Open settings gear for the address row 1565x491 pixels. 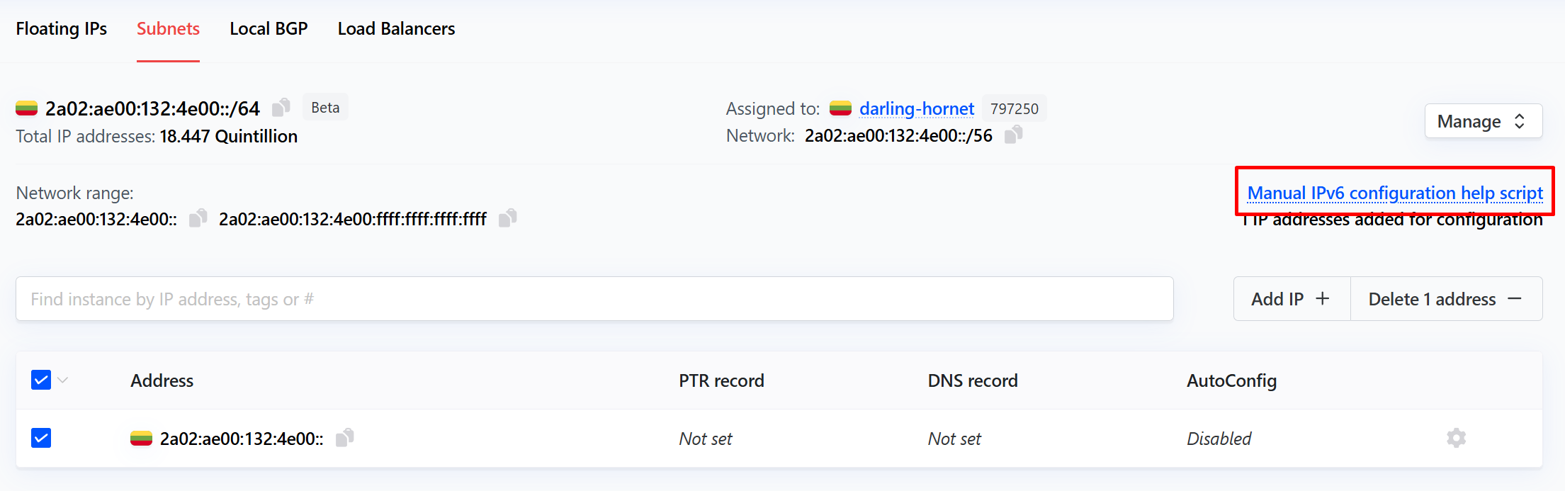click(1456, 438)
